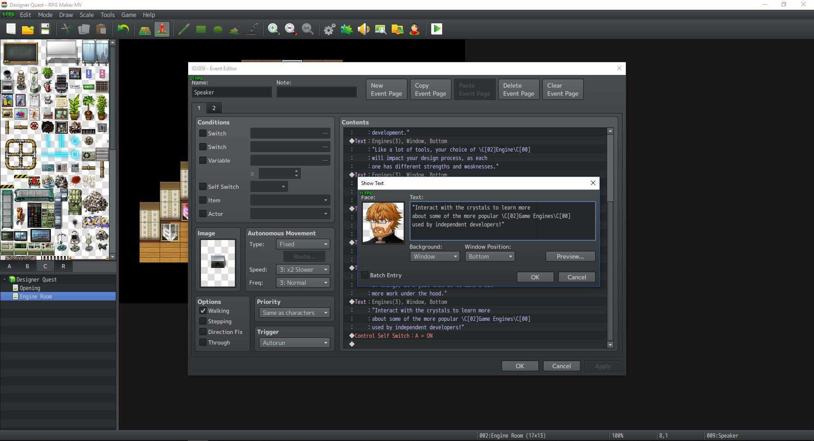The image size is (814, 441).
Task: Click the Zoom Out magnifier icon
Action: 291,29
